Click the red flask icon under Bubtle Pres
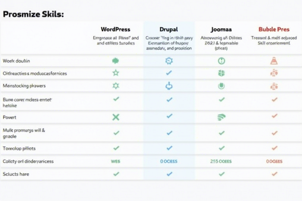The image size is (302, 201). 274,61
